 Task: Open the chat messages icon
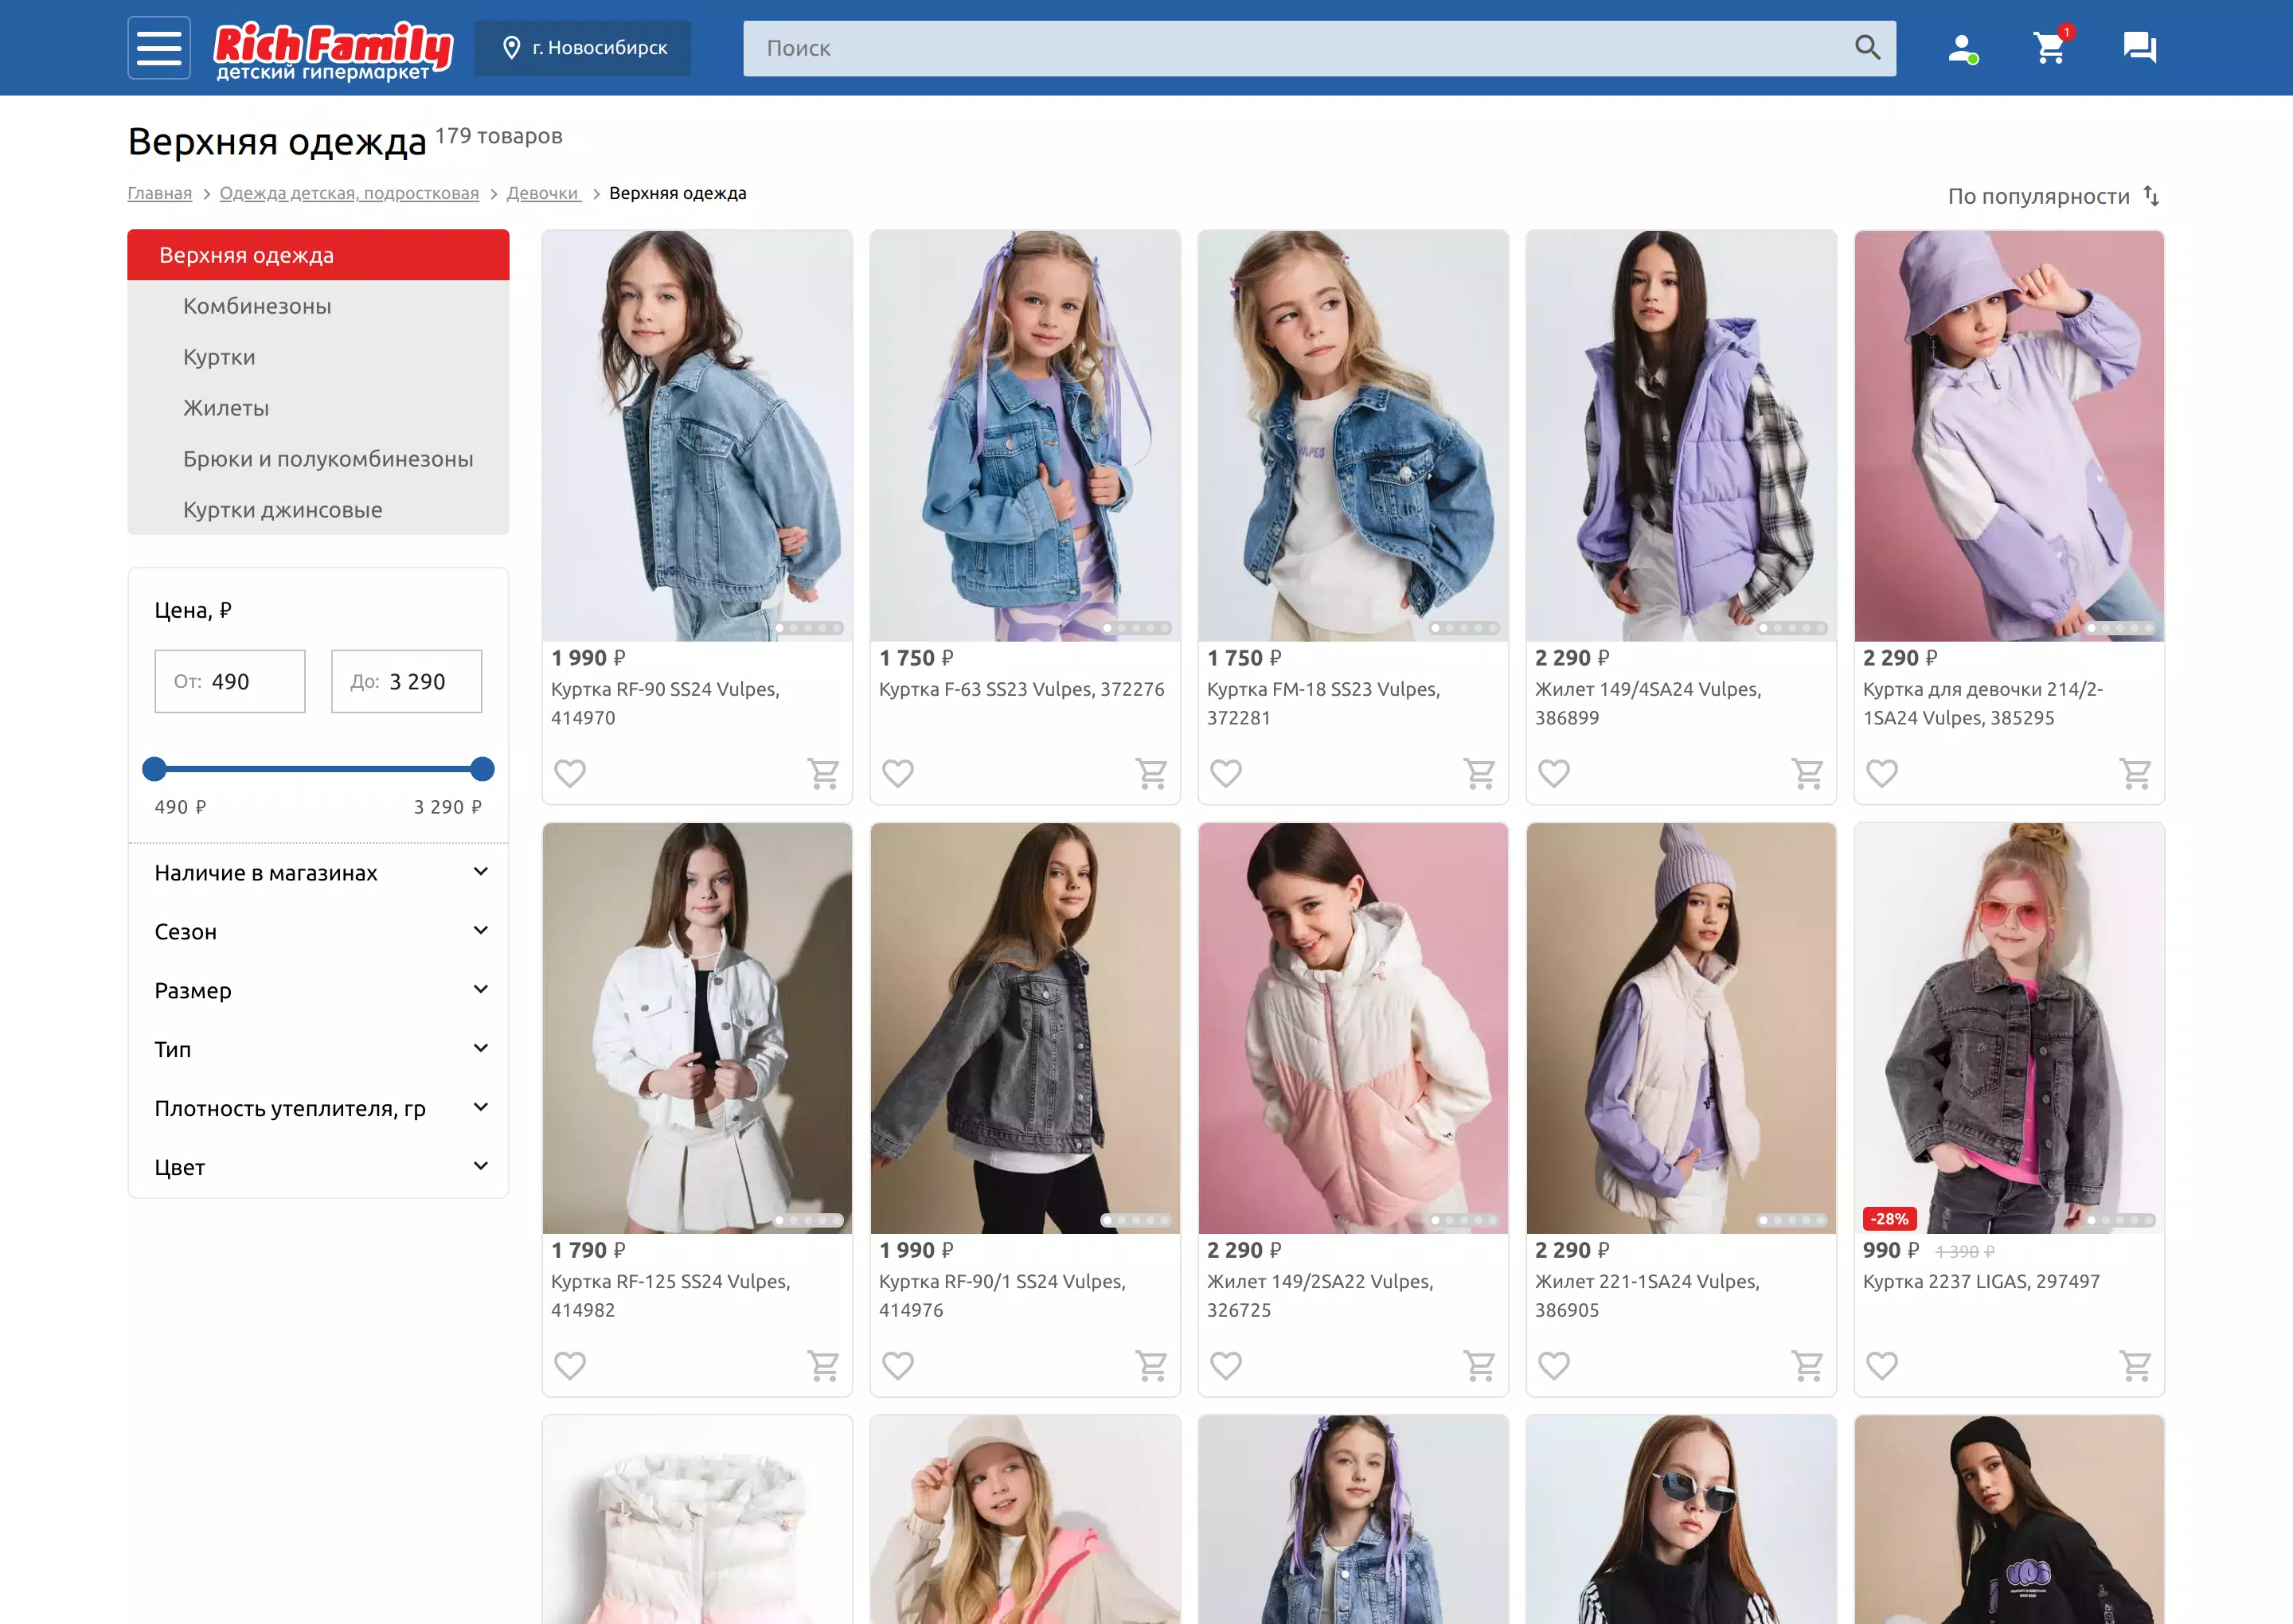coord(2139,47)
